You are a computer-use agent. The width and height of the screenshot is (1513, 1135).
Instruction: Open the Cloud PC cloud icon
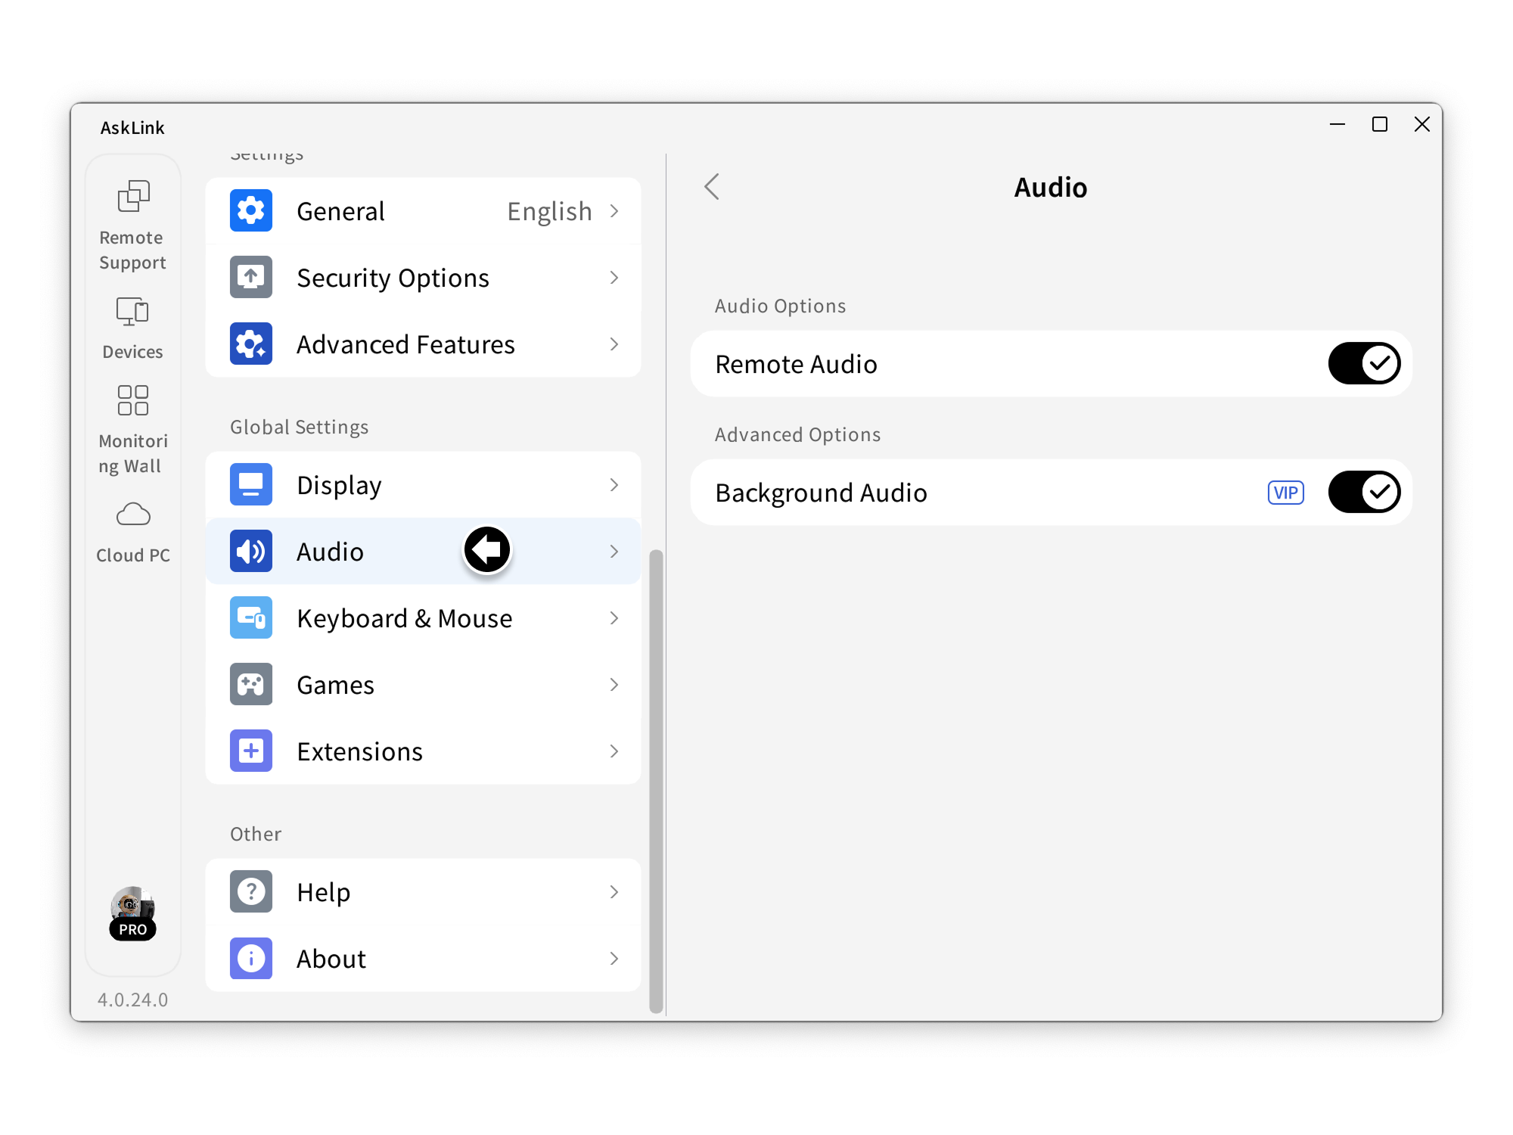point(133,515)
